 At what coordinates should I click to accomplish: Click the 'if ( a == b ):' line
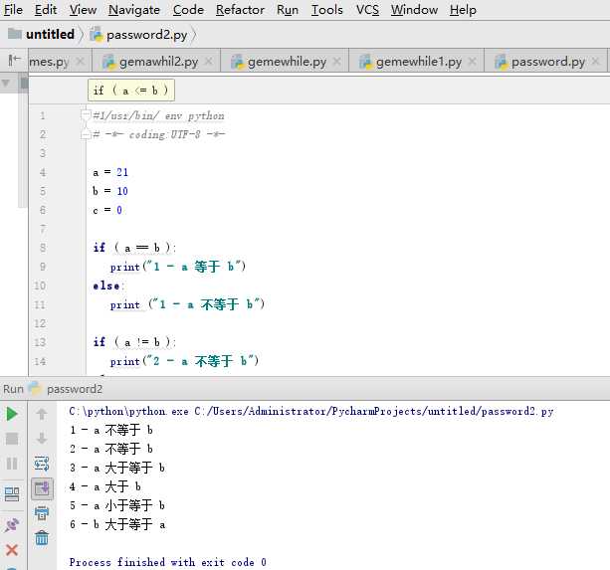pos(134,248)
